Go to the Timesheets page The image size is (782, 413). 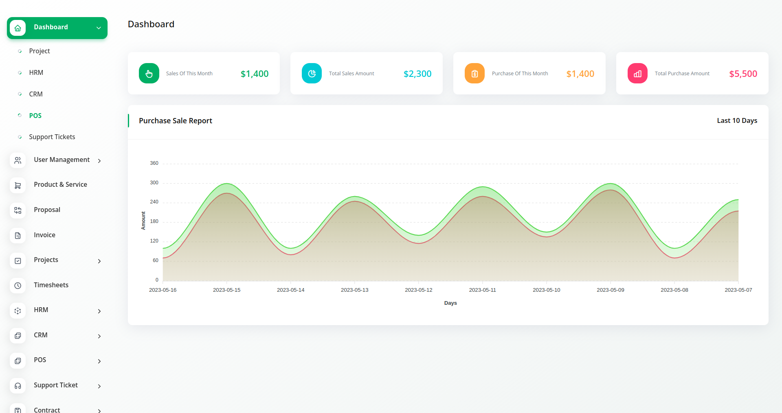51,285
